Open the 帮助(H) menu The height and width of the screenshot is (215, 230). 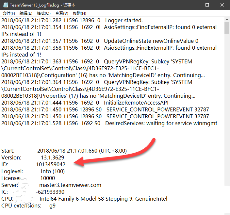coord(79,13)
